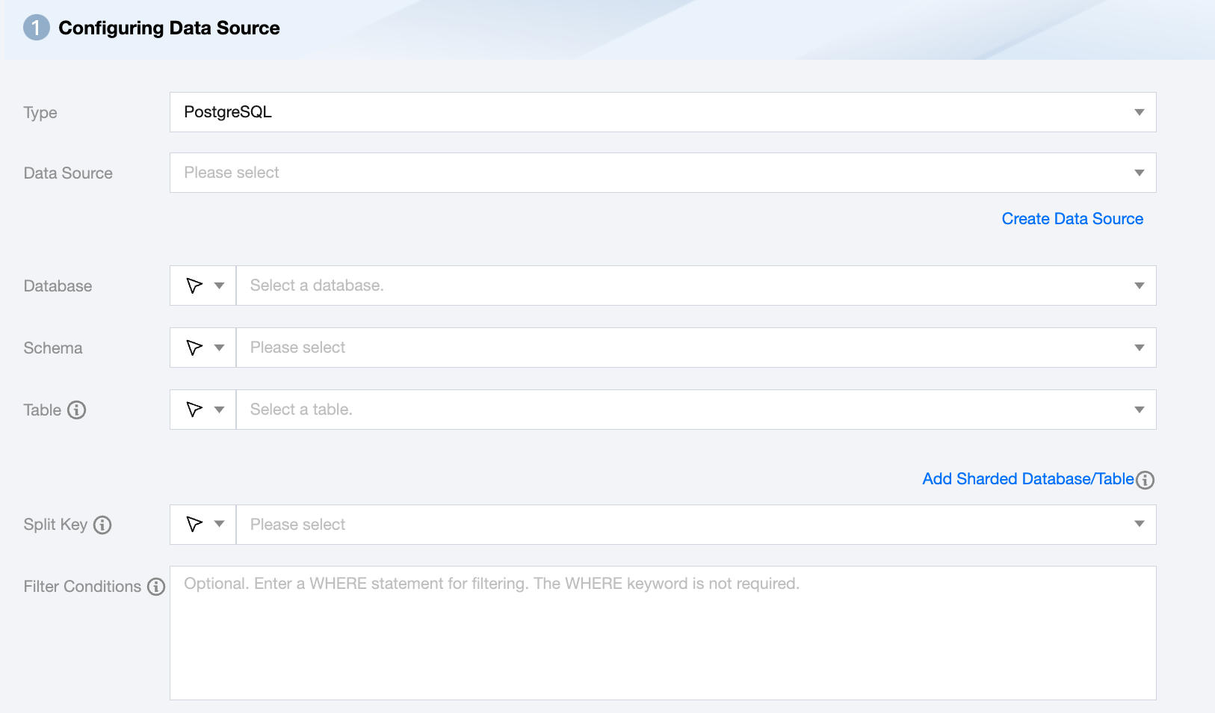Expand the Table mode selector arrow
The image size is (1215, 713).
click(x=220, y=410)
